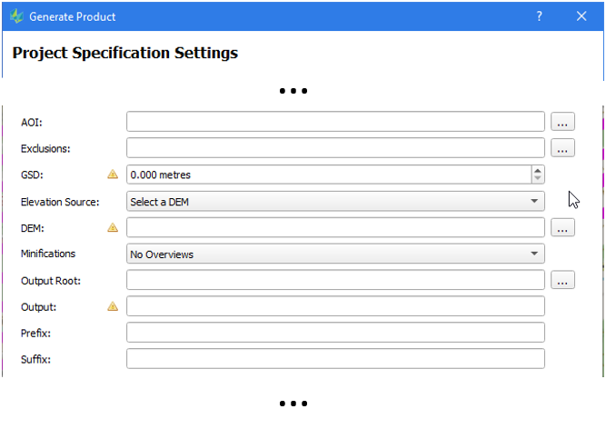The image size is (606, 429).
Task: Click the DEM warning icon
Action: [x=113, y=228]
